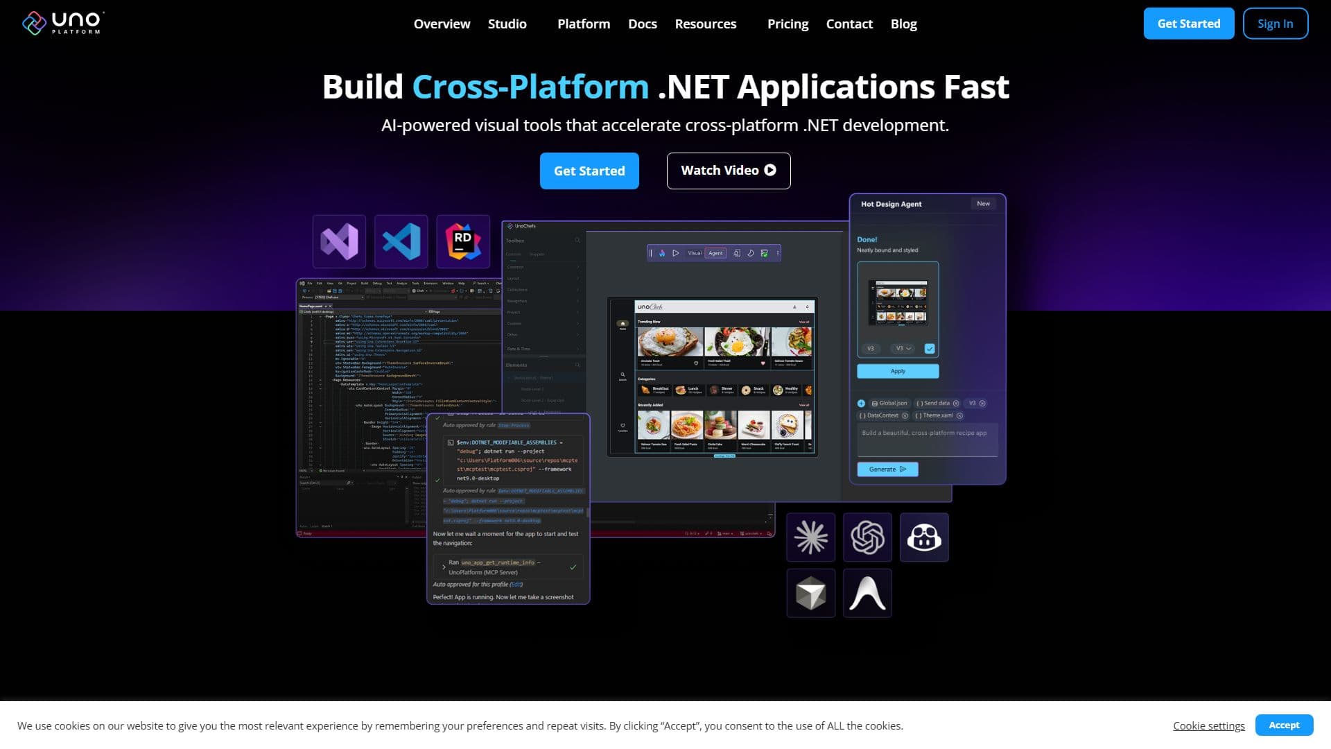The image size is (1331, 749).
Task: Click the play triangle icon in design toolbar
Action: click(x=676, y=253)
